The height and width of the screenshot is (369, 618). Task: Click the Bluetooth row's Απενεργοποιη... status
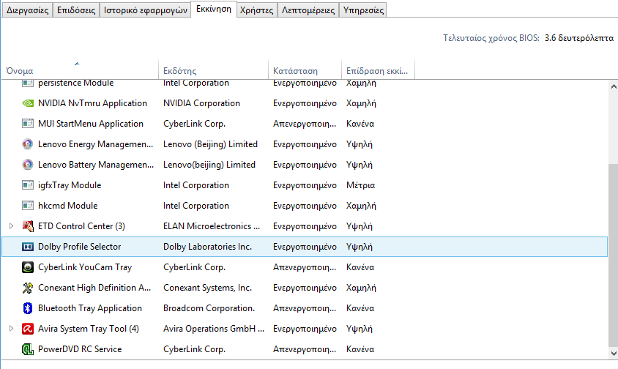pyautogui.click(x=305, y=308)
